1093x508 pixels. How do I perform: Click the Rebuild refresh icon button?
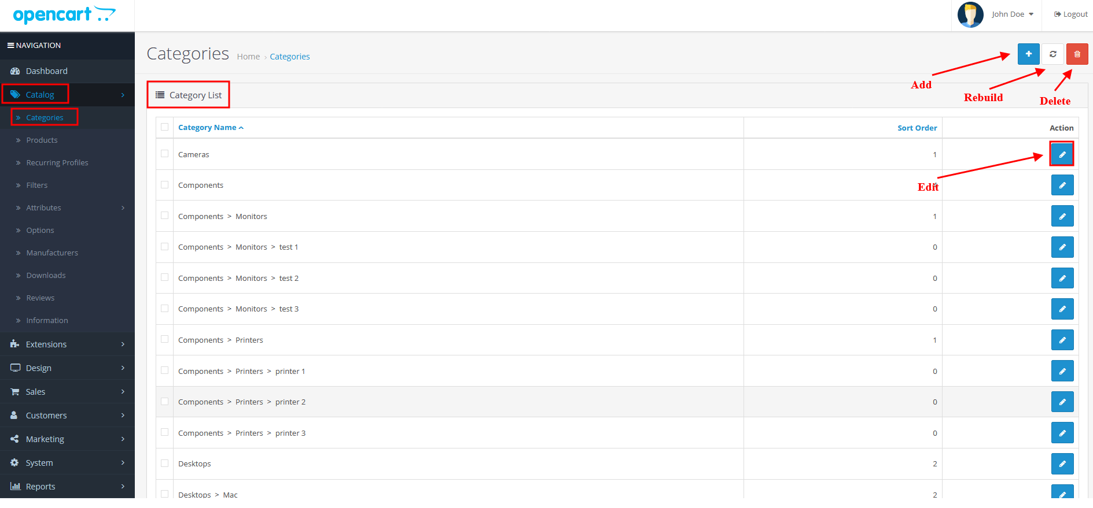1052,54
